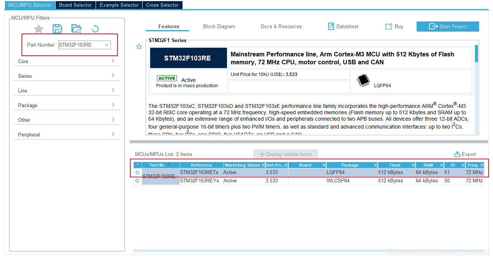Select the STM32F103RETx reference cell
Viewport: 493px width, 259px height.
click(x=201, y=173)
